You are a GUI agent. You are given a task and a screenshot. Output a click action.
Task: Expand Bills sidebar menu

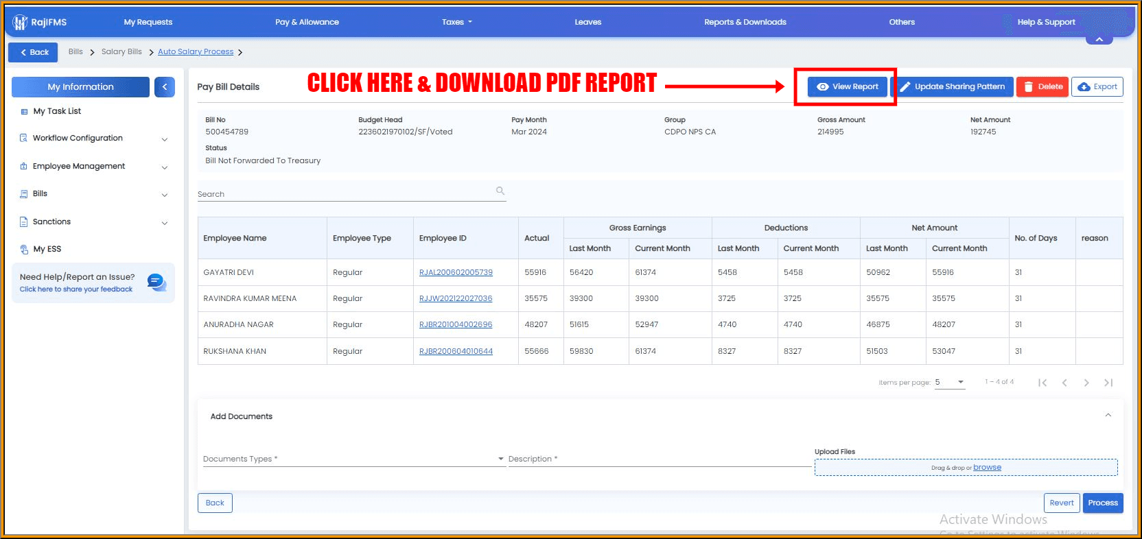tap(165, 195)
